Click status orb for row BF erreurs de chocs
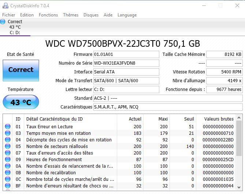 click(x=8, y=186)
